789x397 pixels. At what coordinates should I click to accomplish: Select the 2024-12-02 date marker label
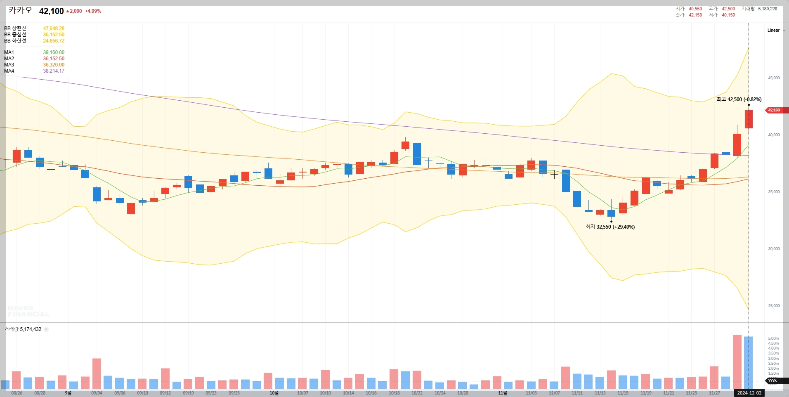(749, 393)
